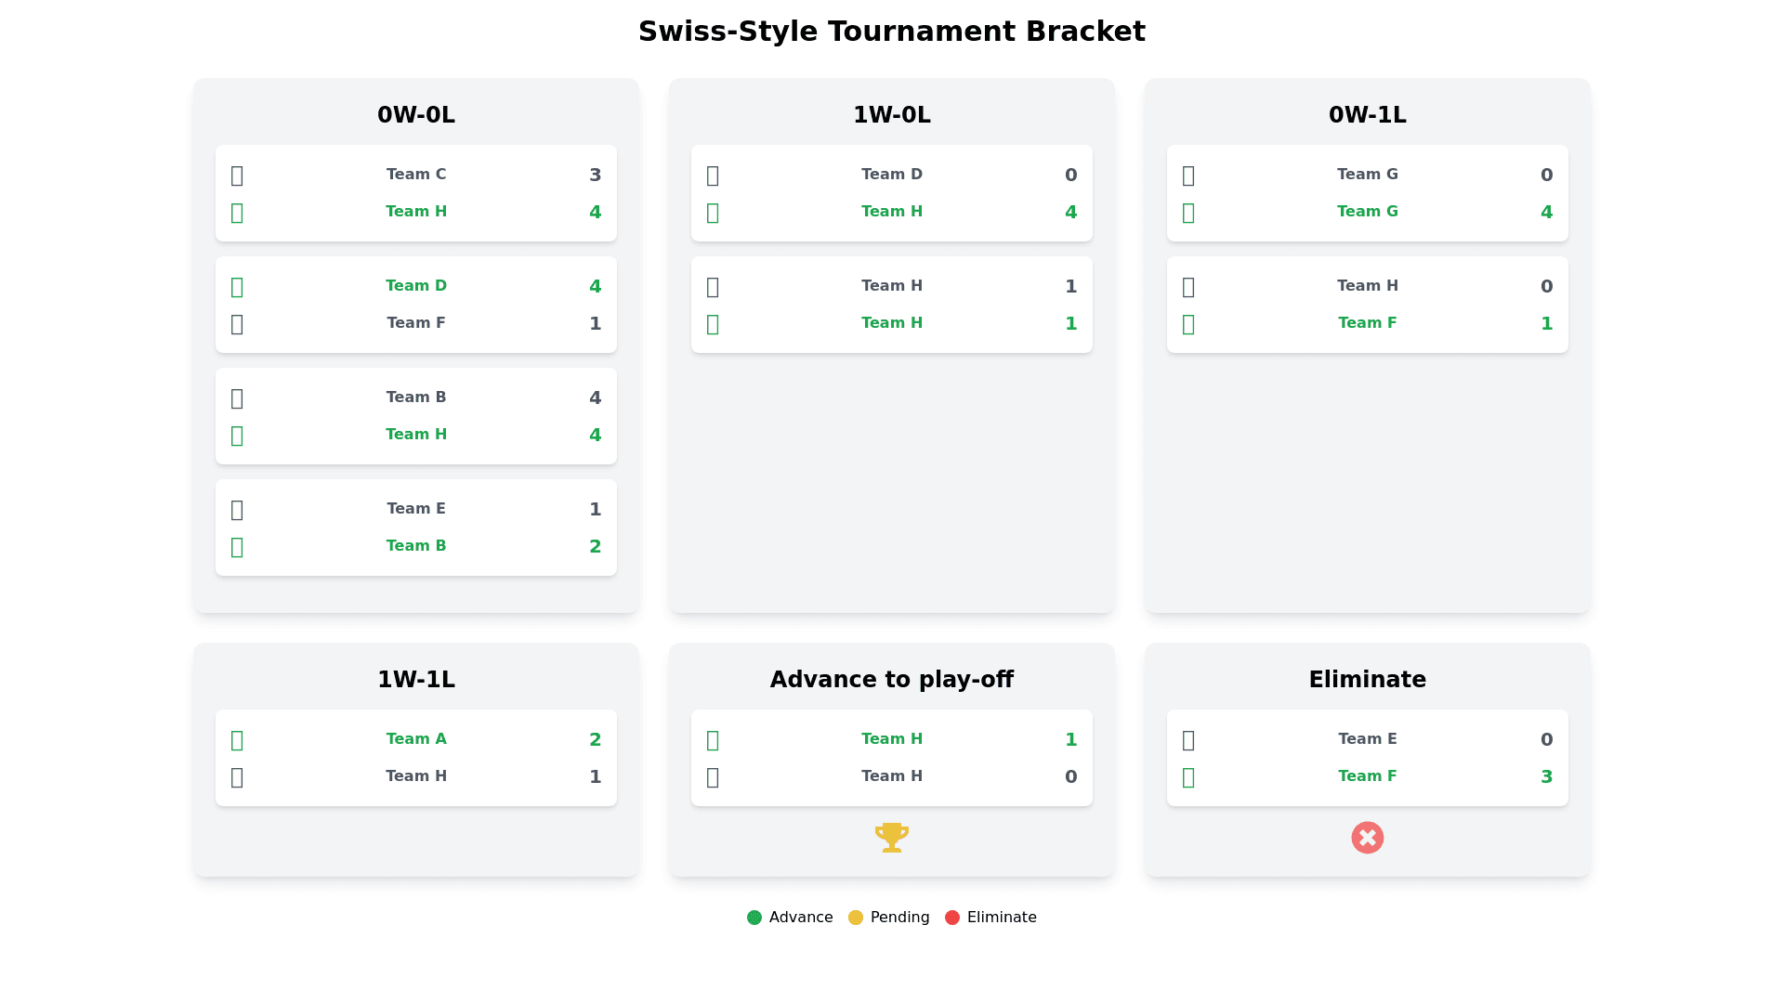The height and width of the screenshot is (1003, 1784).
Task: Click the logo icon beside losing Team G
Action: [1188, 175]
